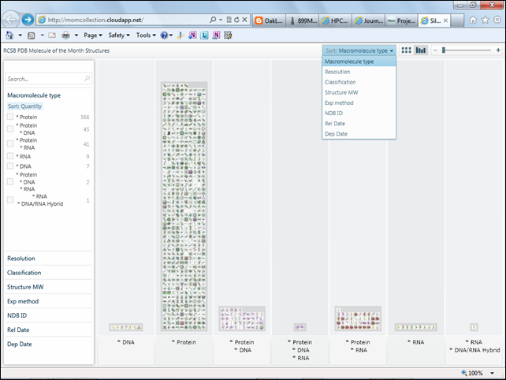Click the zoom out minus icon
Screen dimensions: 506x380
435,50
